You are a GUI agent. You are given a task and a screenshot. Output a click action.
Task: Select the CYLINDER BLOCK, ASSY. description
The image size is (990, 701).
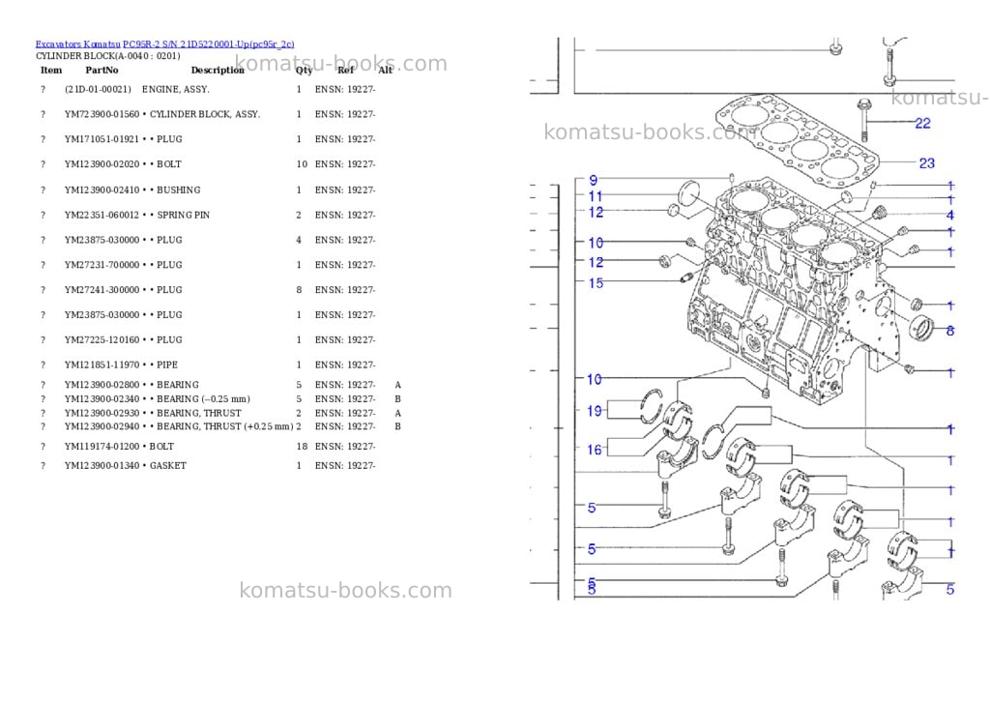pos(205,114)
